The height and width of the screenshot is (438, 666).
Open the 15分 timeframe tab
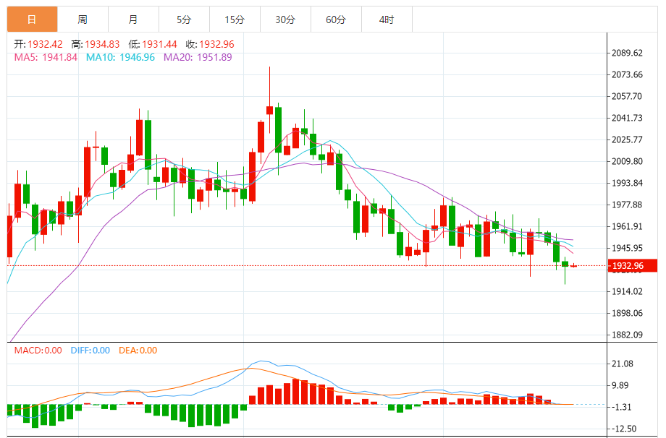pos(235,20)
